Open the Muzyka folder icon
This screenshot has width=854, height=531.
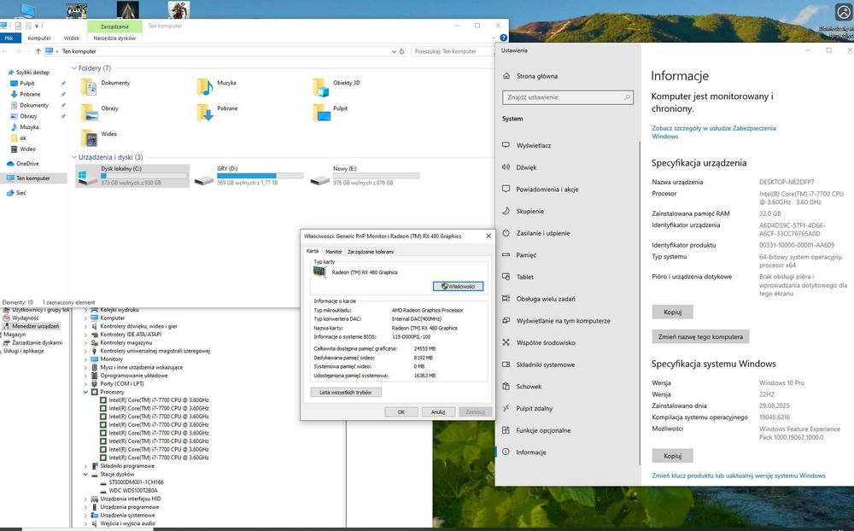pyautogui.click(x=205, y=86)
